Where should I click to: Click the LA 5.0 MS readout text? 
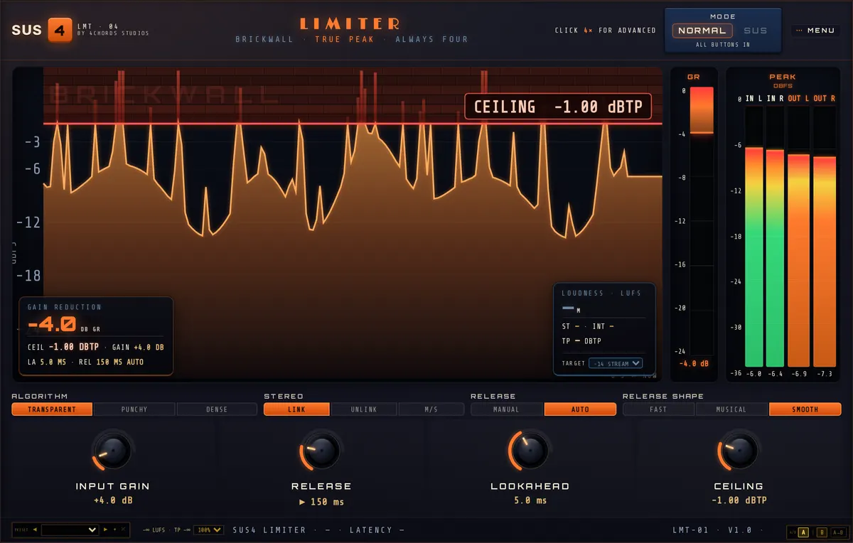(x=46, y=362)
